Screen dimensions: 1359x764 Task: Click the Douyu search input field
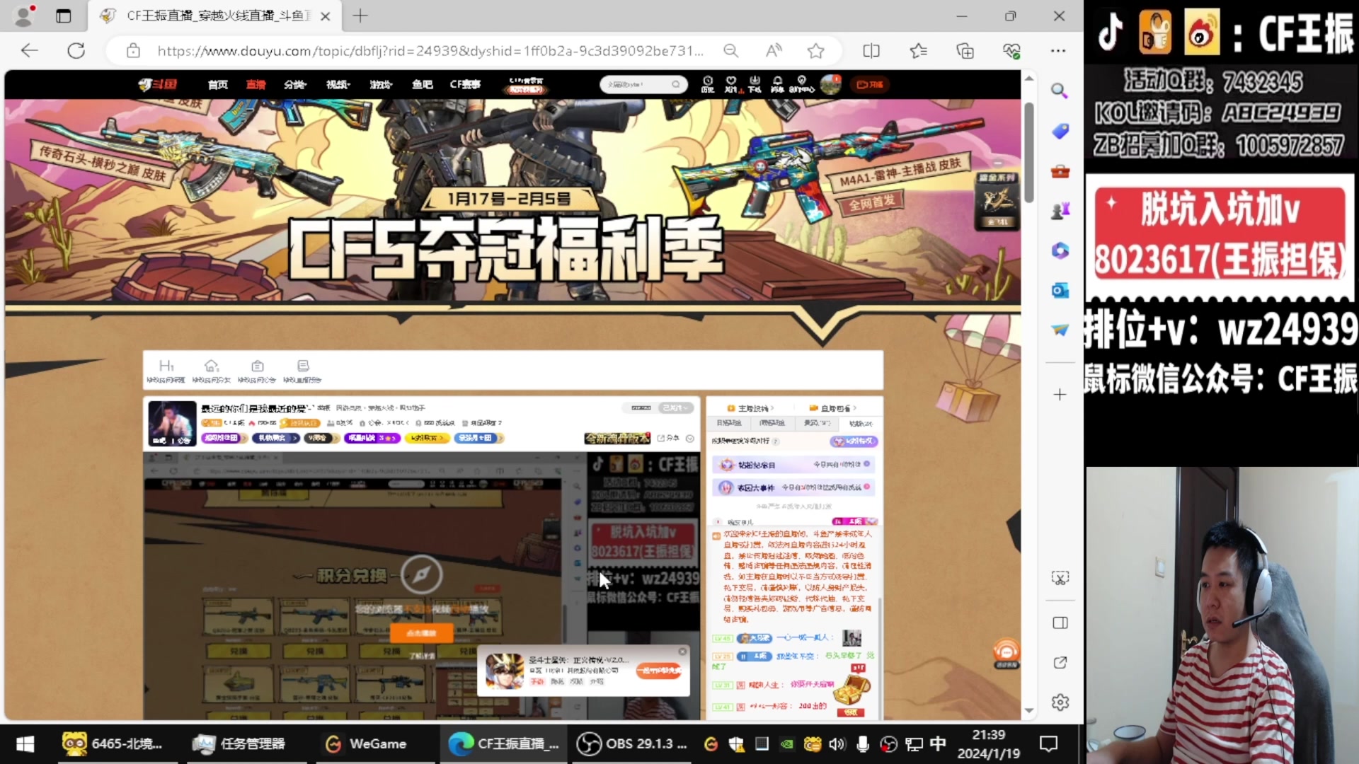(x=637, y=84)
